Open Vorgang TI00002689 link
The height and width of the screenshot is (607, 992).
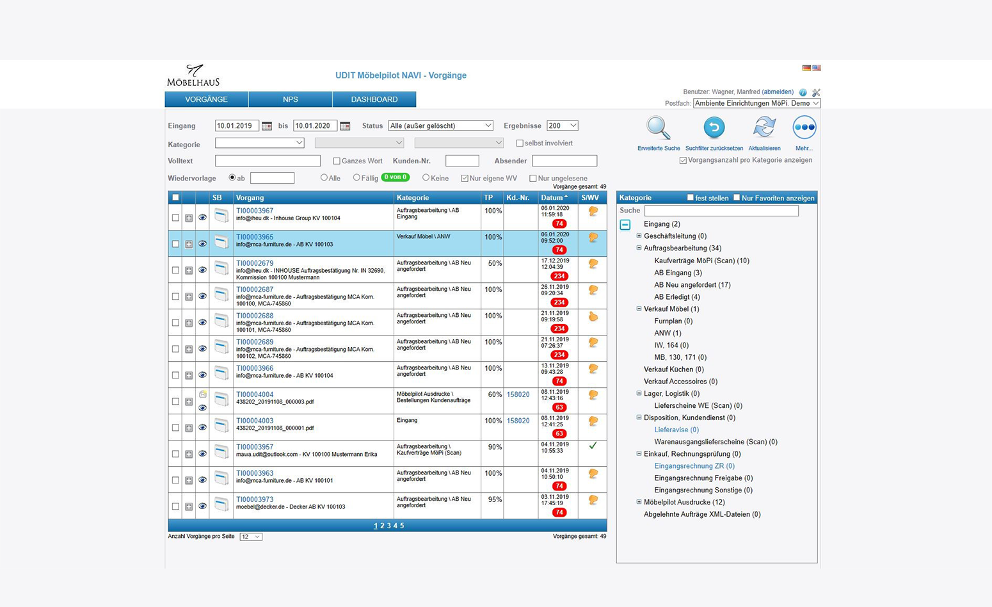pos(255,342)
